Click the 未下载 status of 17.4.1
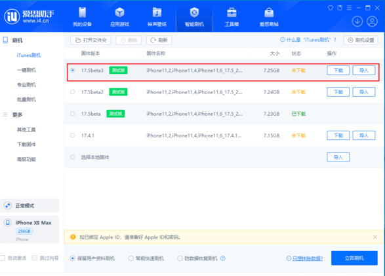The width and height of the screenshot is (385, 276). click(298, 135)
